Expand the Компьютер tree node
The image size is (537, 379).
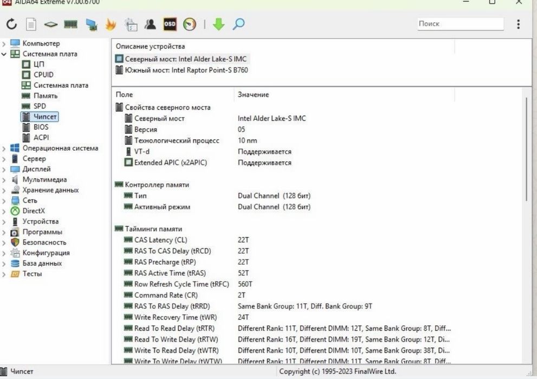pyautogui.click(x=4, y=44)
